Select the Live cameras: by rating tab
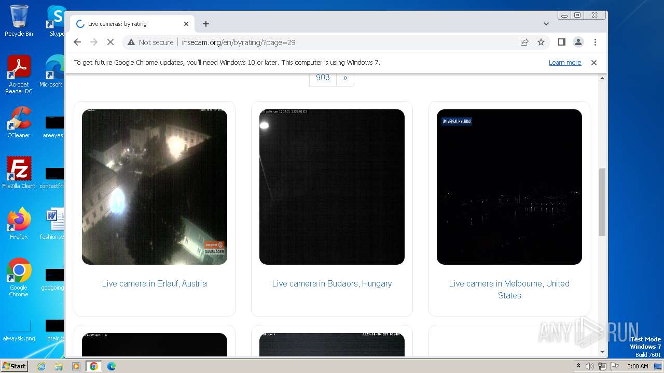Image resolution: width=664 pixels, height=373 pixels. pos(132,24)
